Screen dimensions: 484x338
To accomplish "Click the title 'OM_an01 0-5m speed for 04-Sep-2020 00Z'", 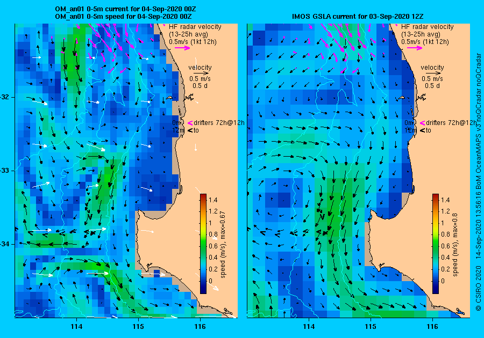I will [x=124, y=16].
